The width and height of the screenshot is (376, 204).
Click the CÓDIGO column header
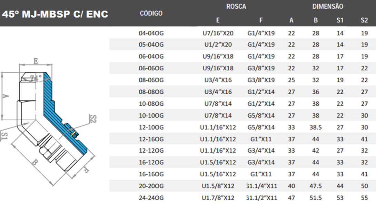click(151, 13)
